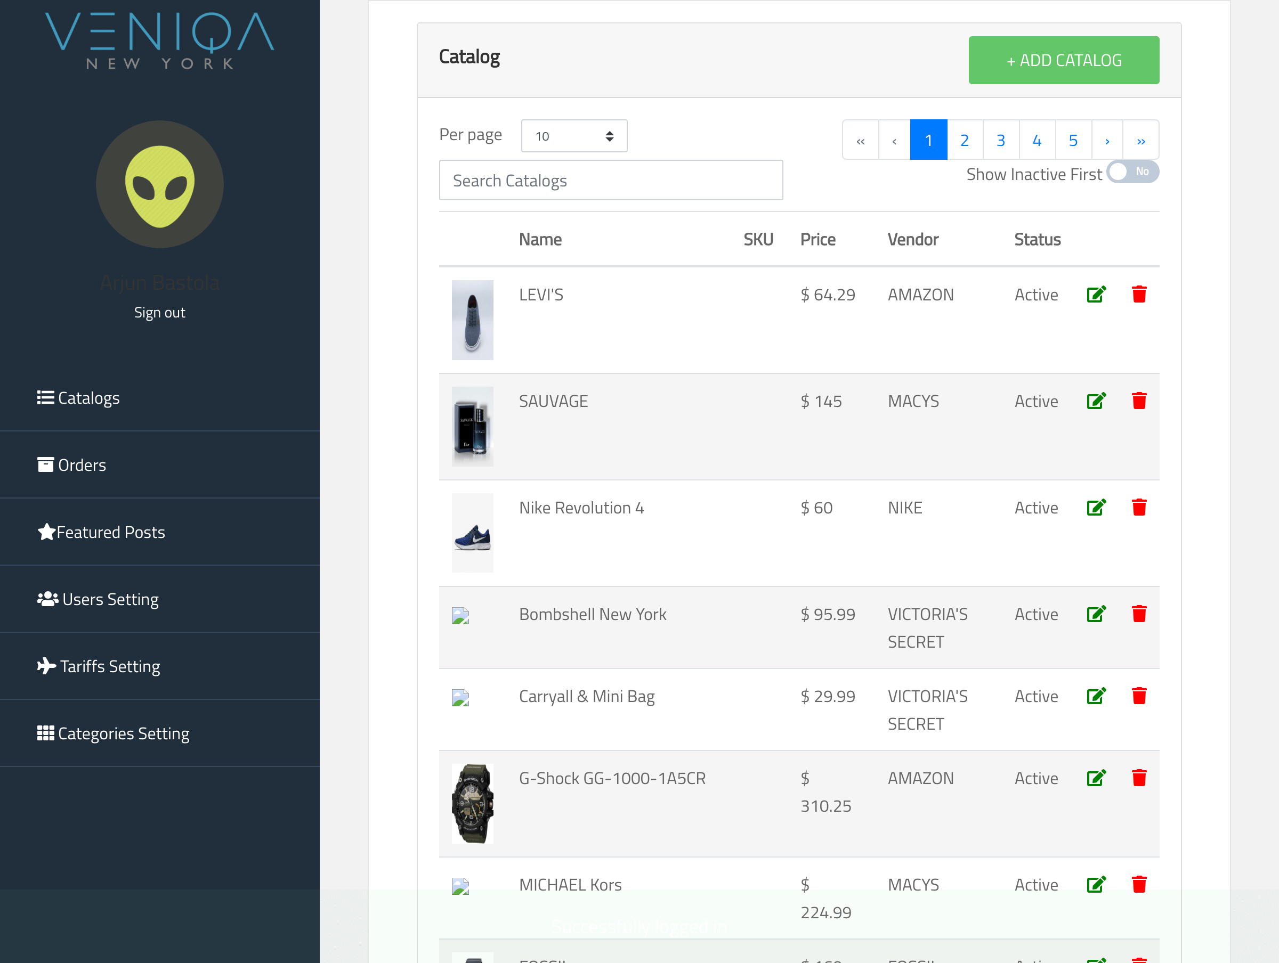Screen dimensions: 1279x963
Task: Go to pagination page 3
Action: click(1001, 140)
